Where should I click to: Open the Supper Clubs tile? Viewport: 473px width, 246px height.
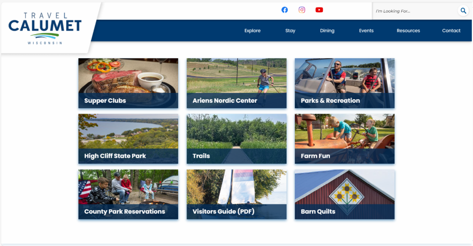[128, 83]
